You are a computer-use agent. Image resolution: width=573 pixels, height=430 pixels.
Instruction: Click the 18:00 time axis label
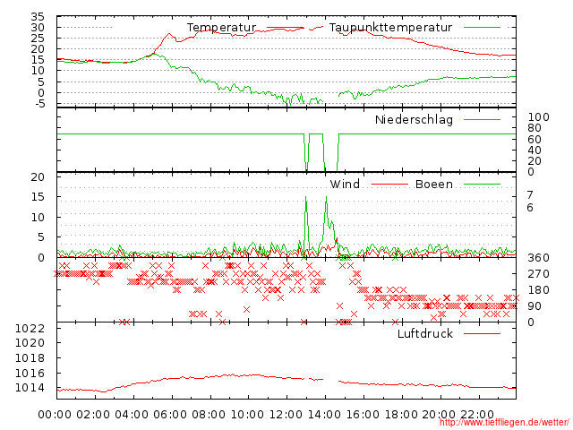point(401,415)
